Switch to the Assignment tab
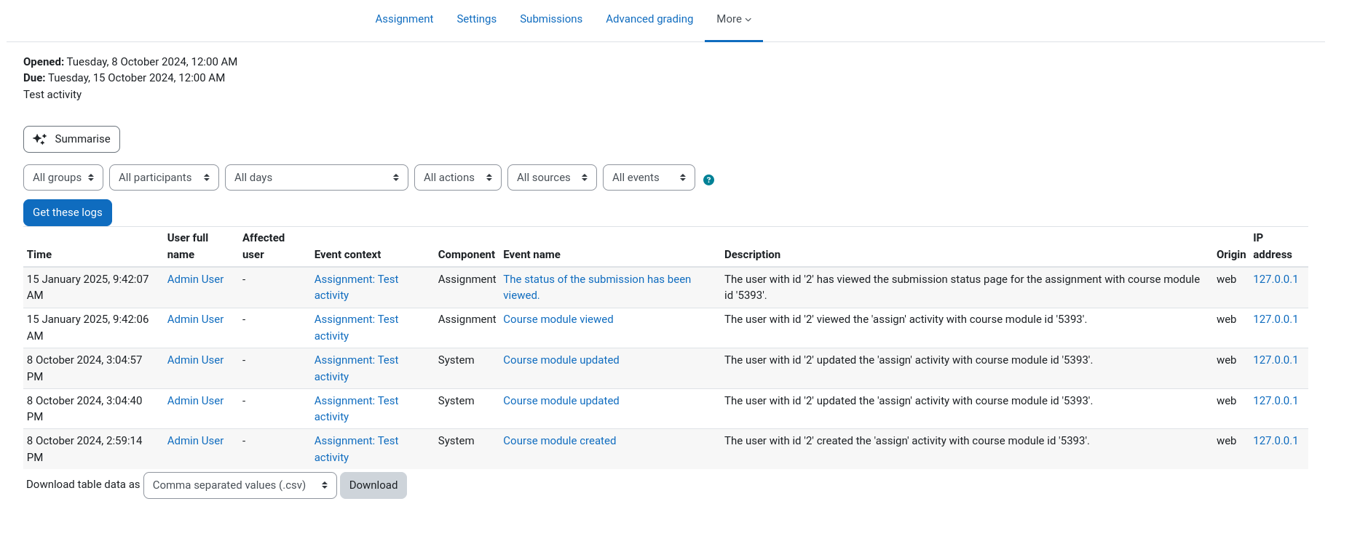The width and height of the screenshot is (1360, 536). coord(404,19)
